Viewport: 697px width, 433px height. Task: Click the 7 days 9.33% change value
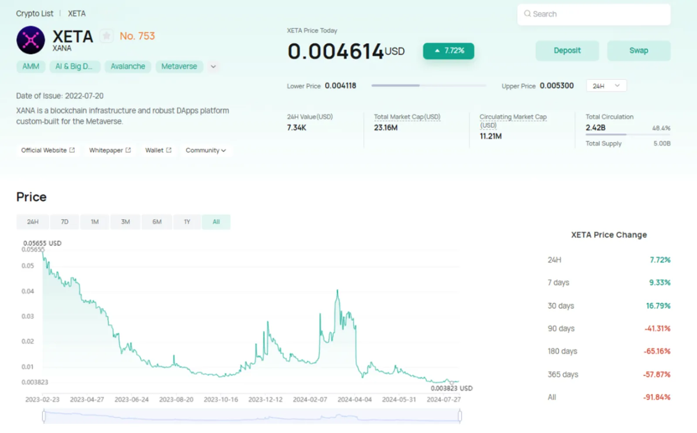pyautogui.click(x=660, y=283)
